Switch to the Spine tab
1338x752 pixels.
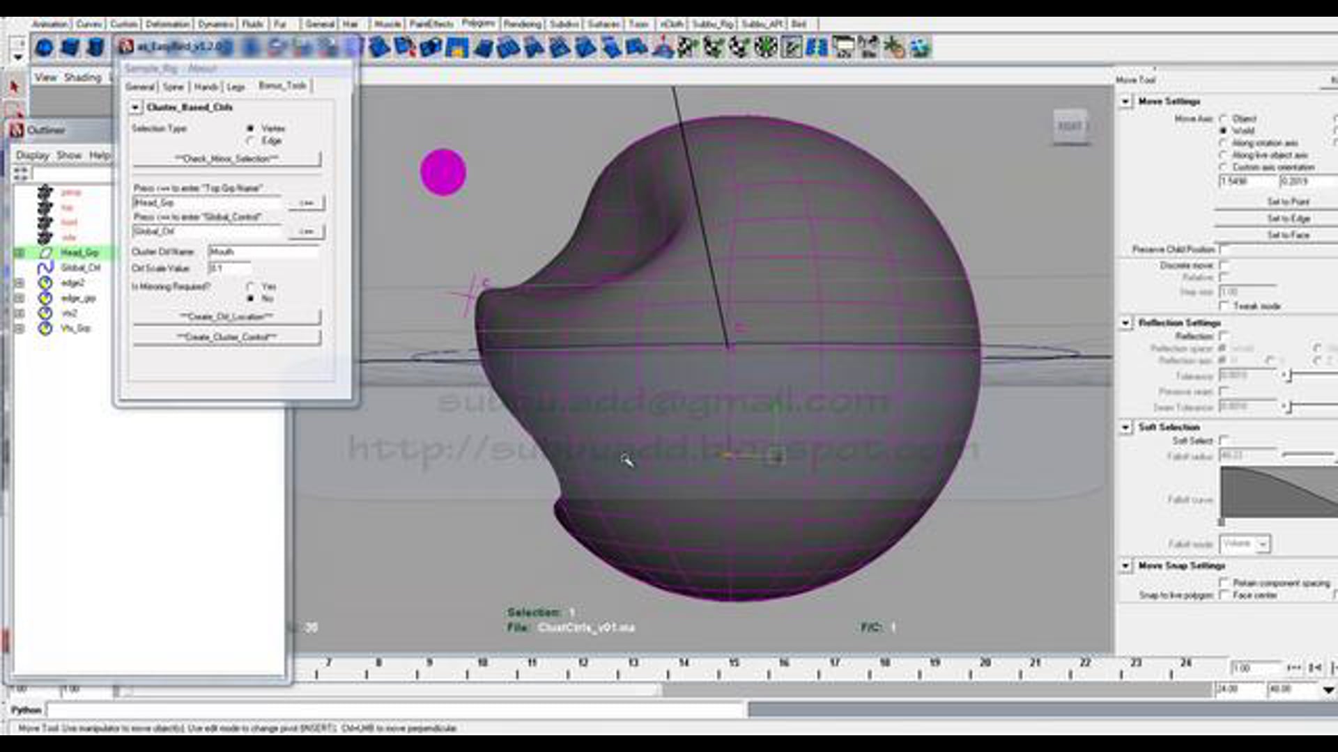(174, 86)
